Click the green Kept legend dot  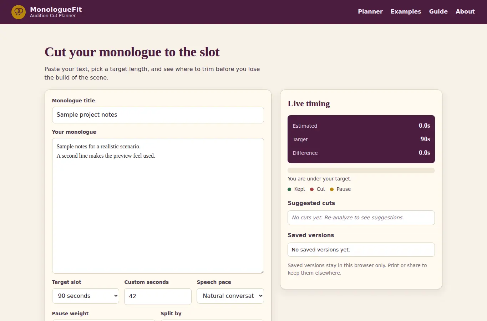tap(289, 189)
